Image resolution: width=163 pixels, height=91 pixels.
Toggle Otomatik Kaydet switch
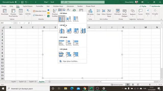coord(17,2)
